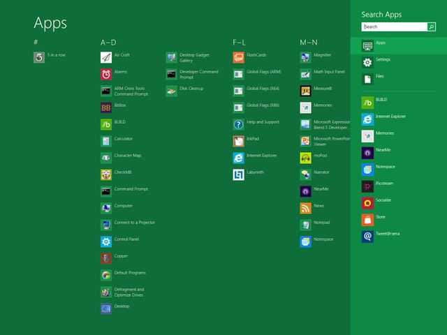Viewport: 447px width, 335px height.
Task: Open the Help and Support icon
Action: point(238,124)
